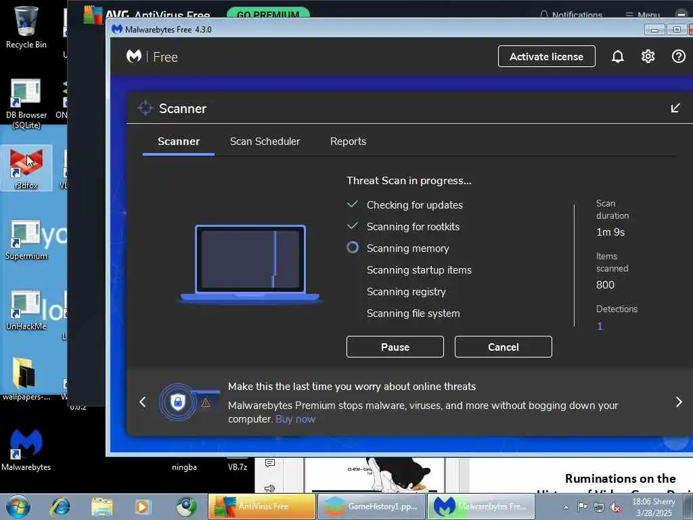Open Malwarebytes settings gear
Viewport: 693px width, 520px height.
tap(648, 57)
